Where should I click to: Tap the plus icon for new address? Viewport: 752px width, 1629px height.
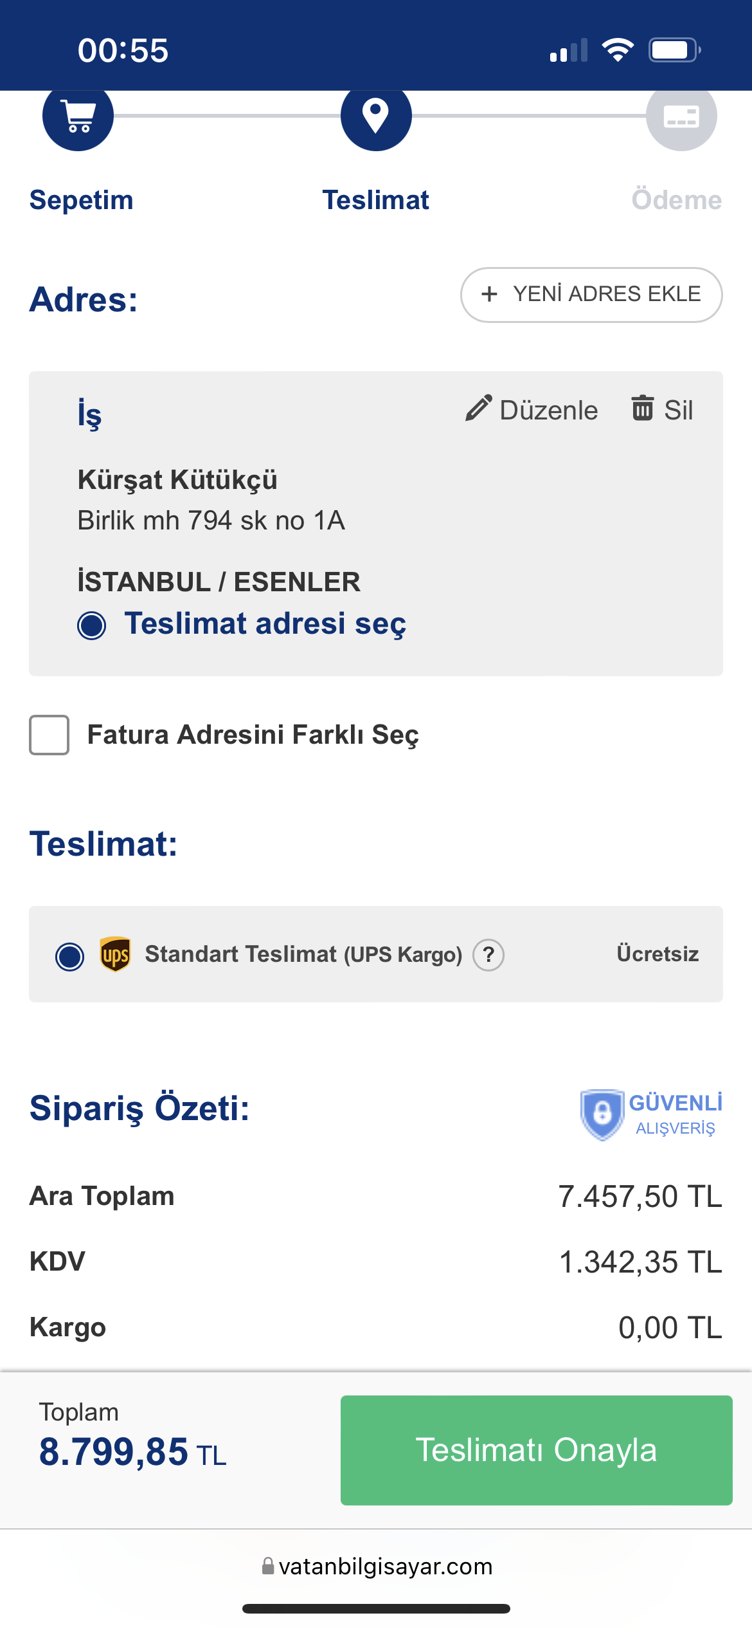tap(490, 294)
